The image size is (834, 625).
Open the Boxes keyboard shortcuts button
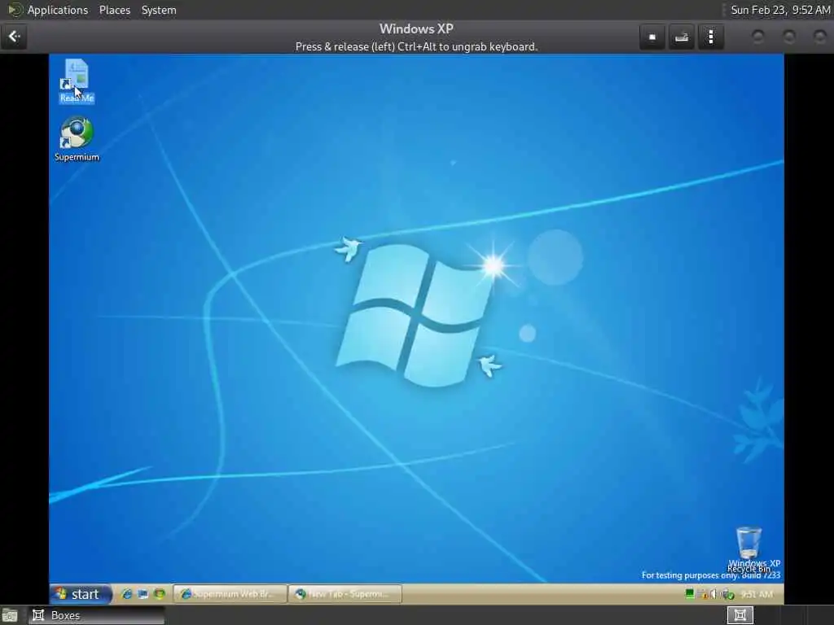pos(682,37)
